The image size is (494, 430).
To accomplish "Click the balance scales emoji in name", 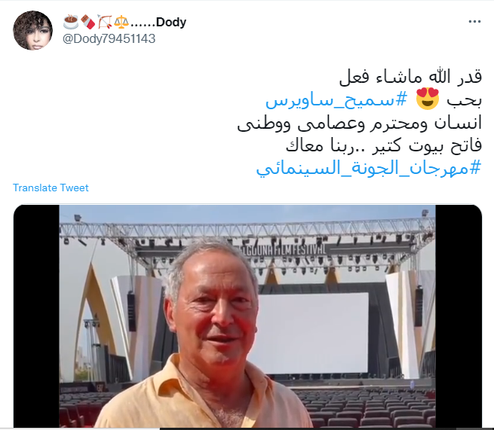I will [121, 22].
